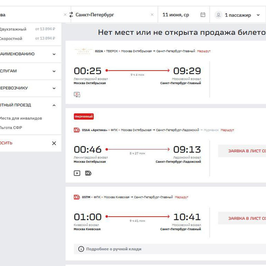Image resolution: width=266 pixels, height=266 pixels.
Task: Click the info icon beside hand luggage note
Action: point(81,249)
